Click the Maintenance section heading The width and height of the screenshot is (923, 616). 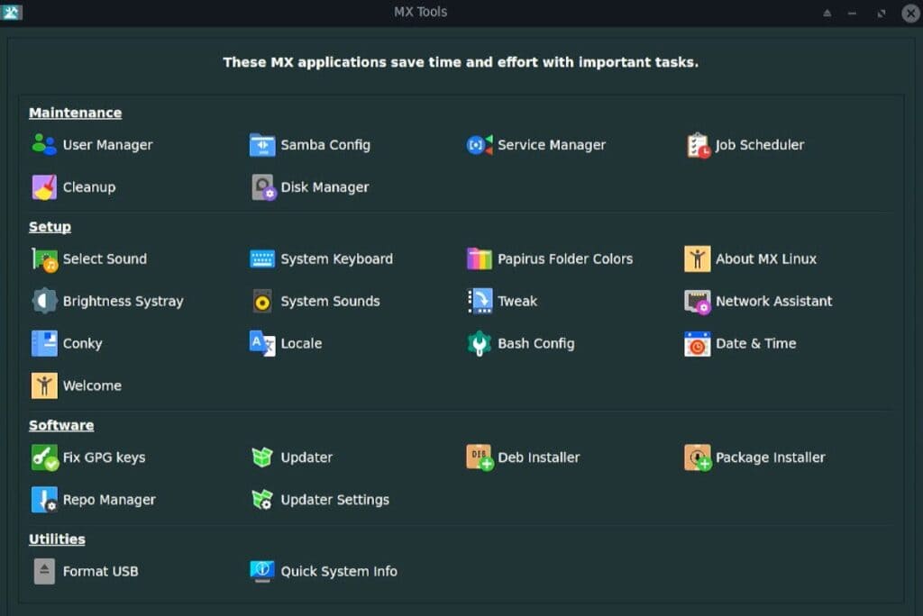[76, 113]
